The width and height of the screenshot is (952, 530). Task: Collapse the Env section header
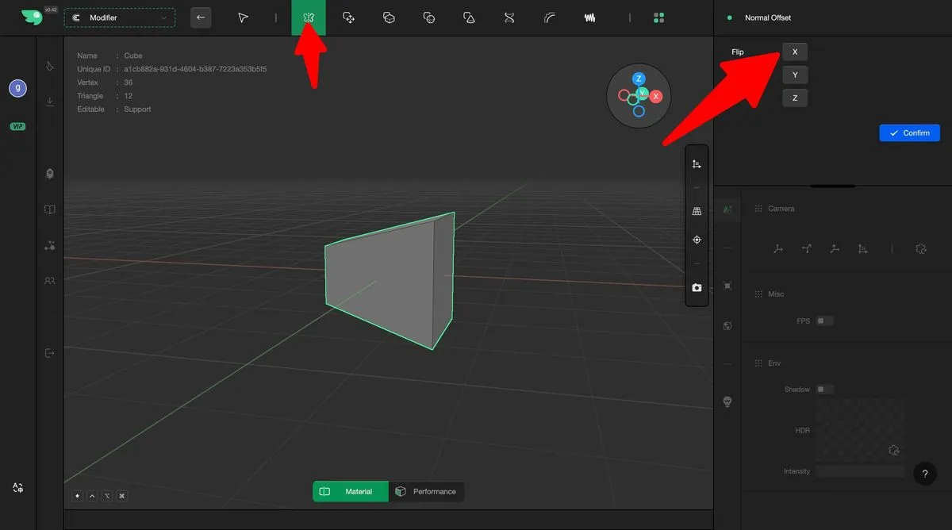click(773, 363)
